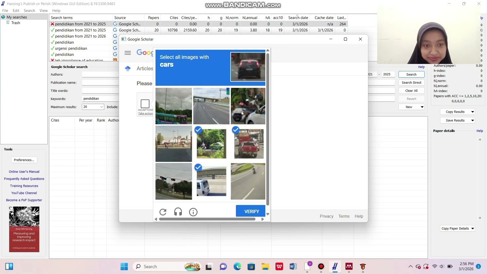Open YouTube Channel link
This screenshot has width=487, height=274.
[x=24, y=193]
